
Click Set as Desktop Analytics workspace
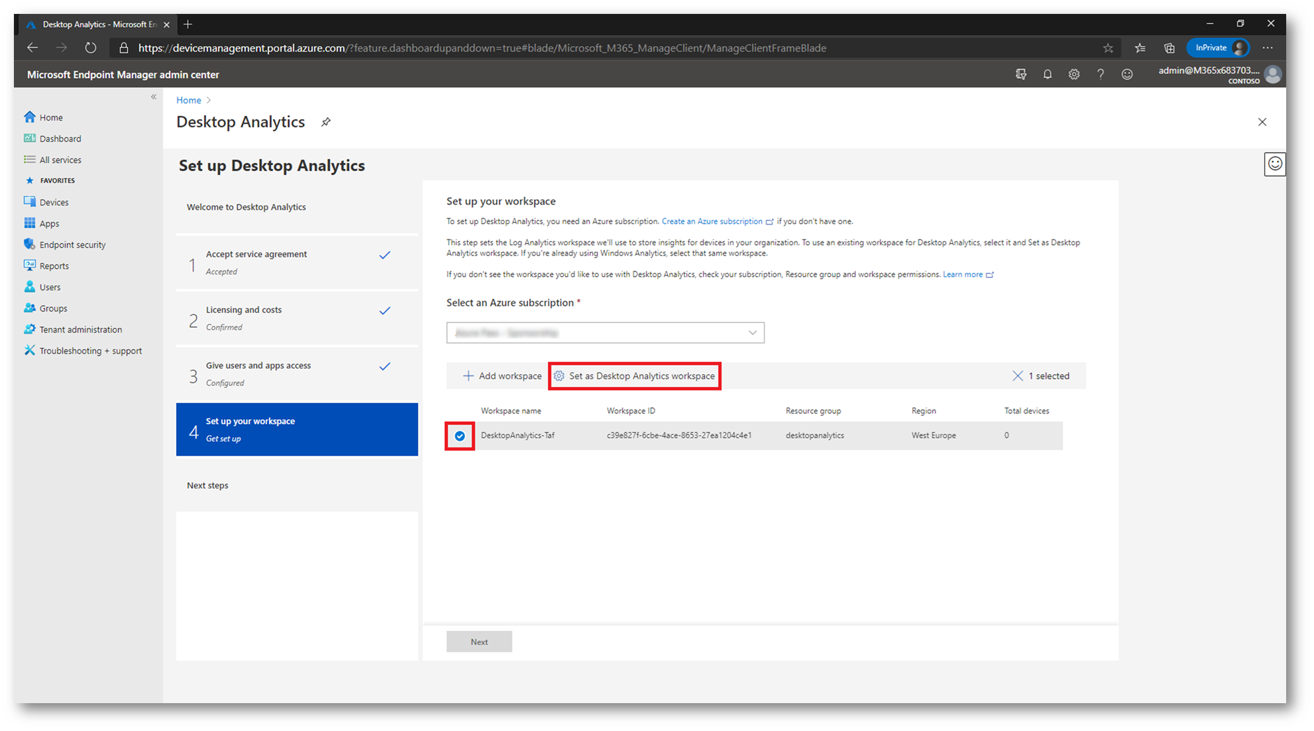pyautogui.click(x=635, y=376)
